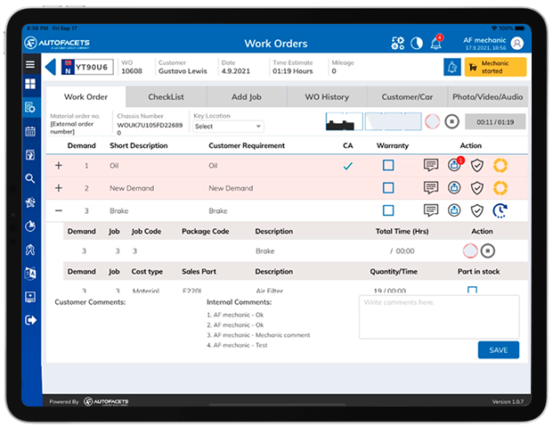This screenshot has width=553, height=427.
Task: Click the YT90U6 license plate
Action: [87, 67]
